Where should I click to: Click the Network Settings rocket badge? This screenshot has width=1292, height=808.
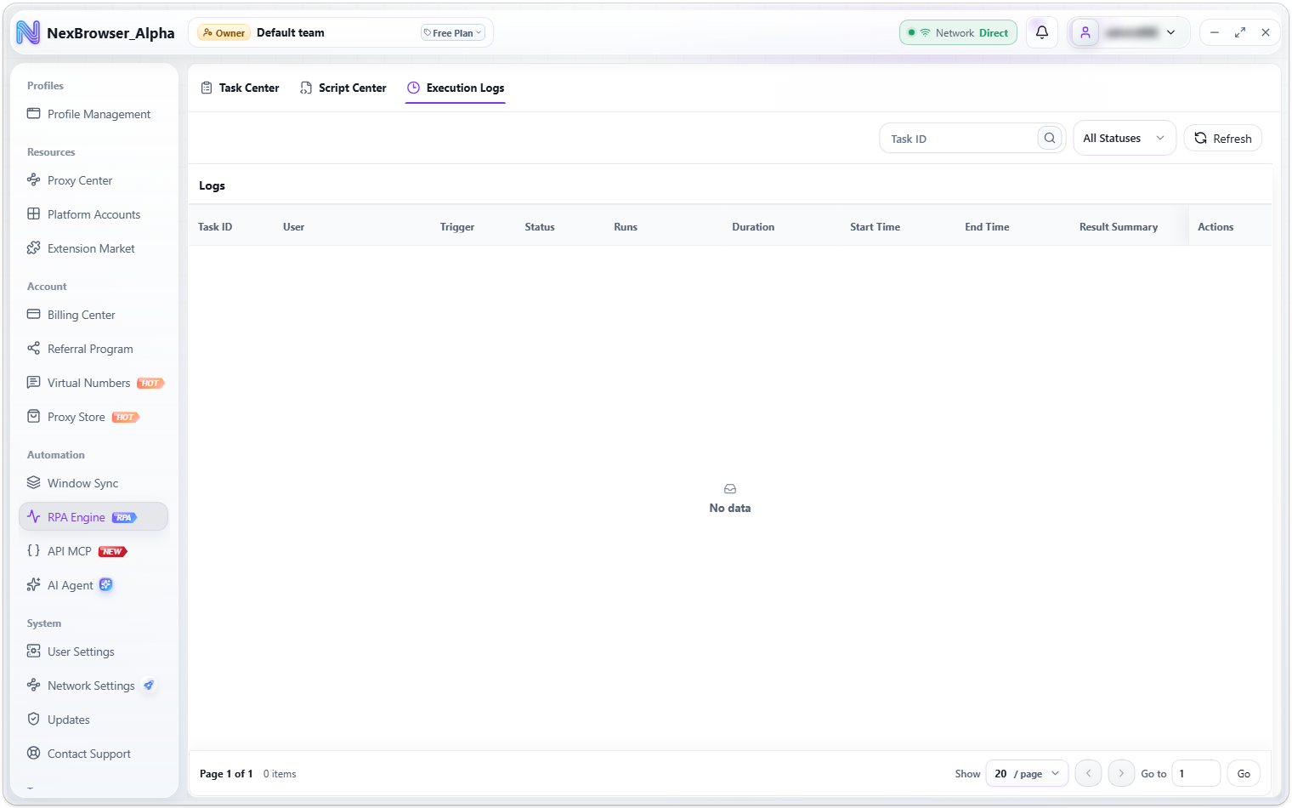coord(149,686)
